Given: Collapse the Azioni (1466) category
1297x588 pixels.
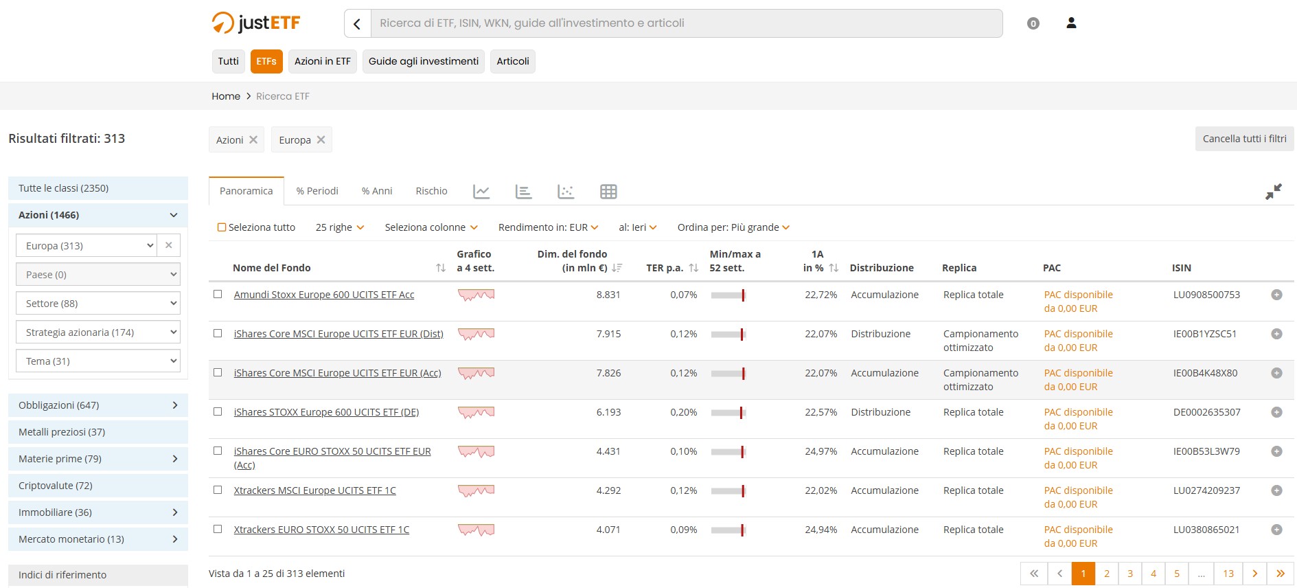Looking at the screenshot, I should (98, 215).
